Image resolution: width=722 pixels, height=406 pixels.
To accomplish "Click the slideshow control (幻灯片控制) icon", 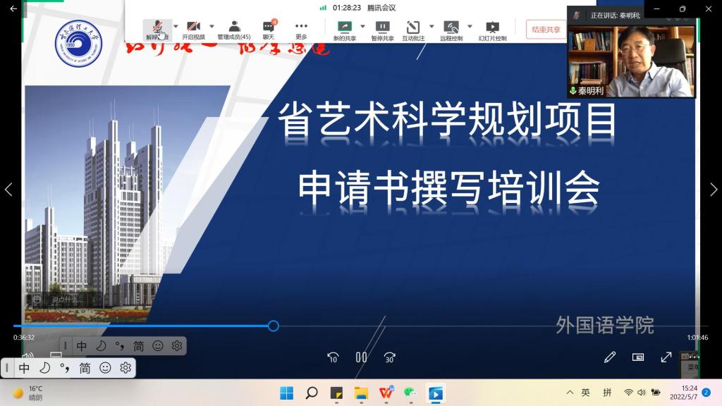I will pyautogui.click(x=492, y=29).
